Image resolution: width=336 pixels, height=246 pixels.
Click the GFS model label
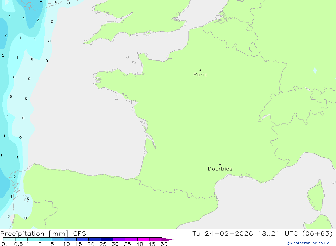tap(80, 234)
